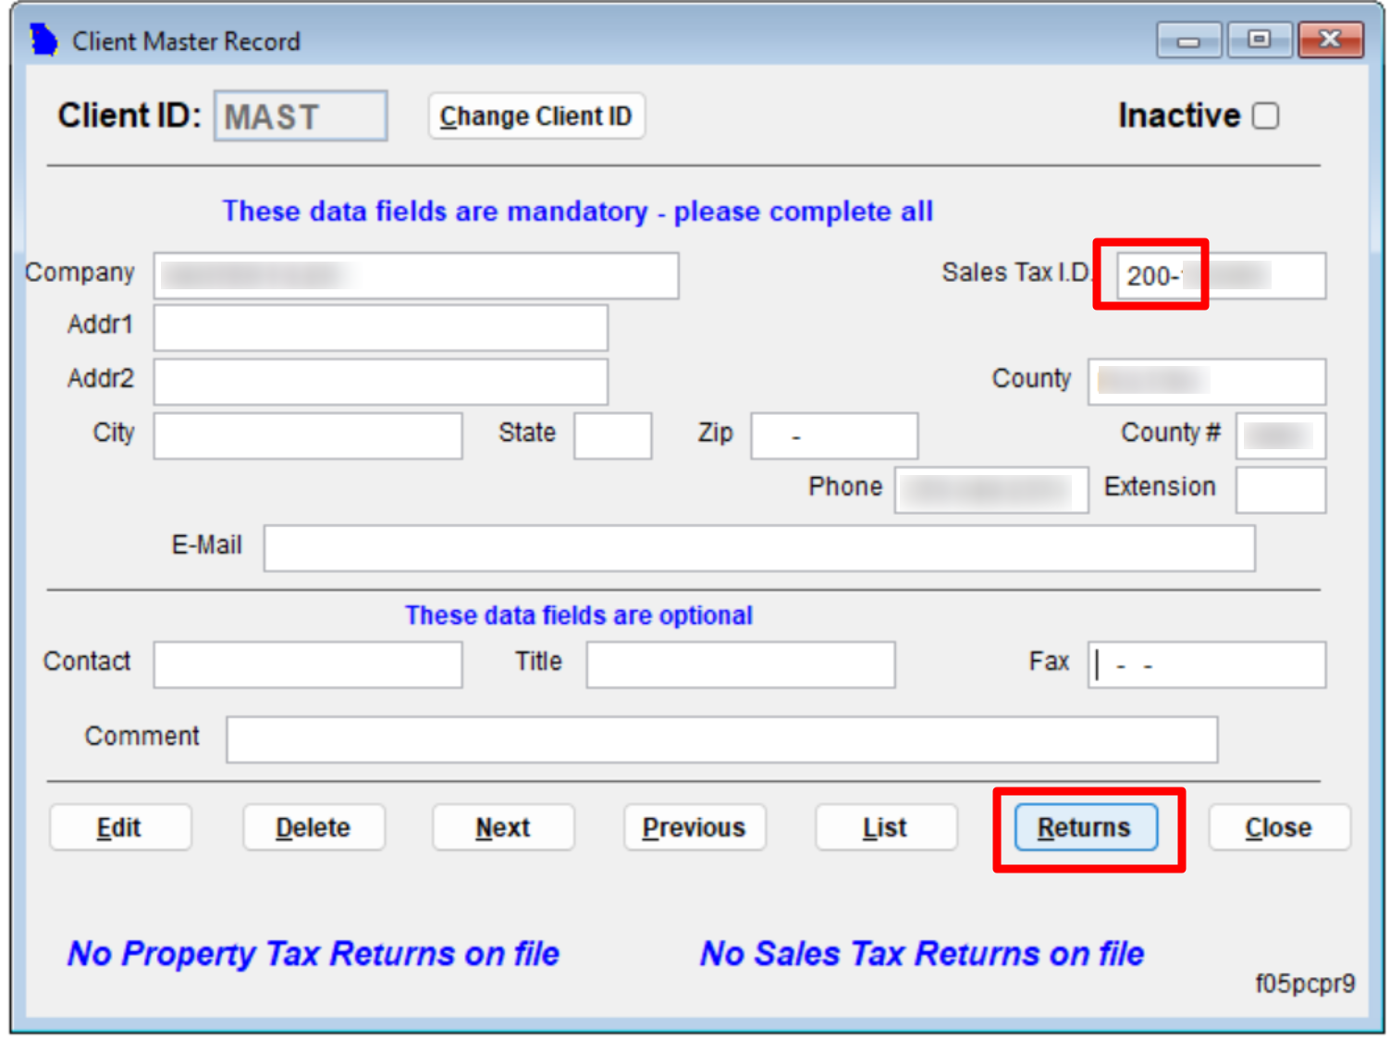The width and height of the screenshot is (1390, 1038).
Task: Close the window using title bar X
Action: (x=1330, y=40)
